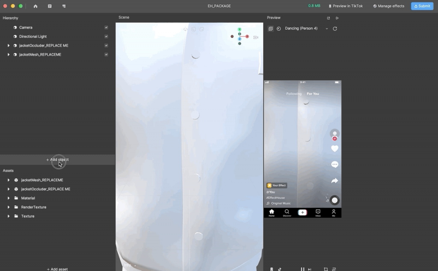
Task: Pop out the Preview panel window
Action: pyautogui.click(x=328, y=18)
